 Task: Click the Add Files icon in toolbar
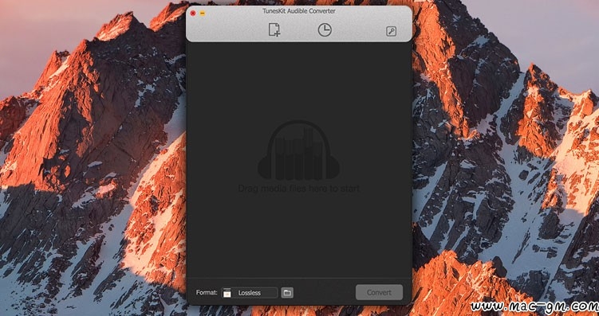(x=274, y=29)
